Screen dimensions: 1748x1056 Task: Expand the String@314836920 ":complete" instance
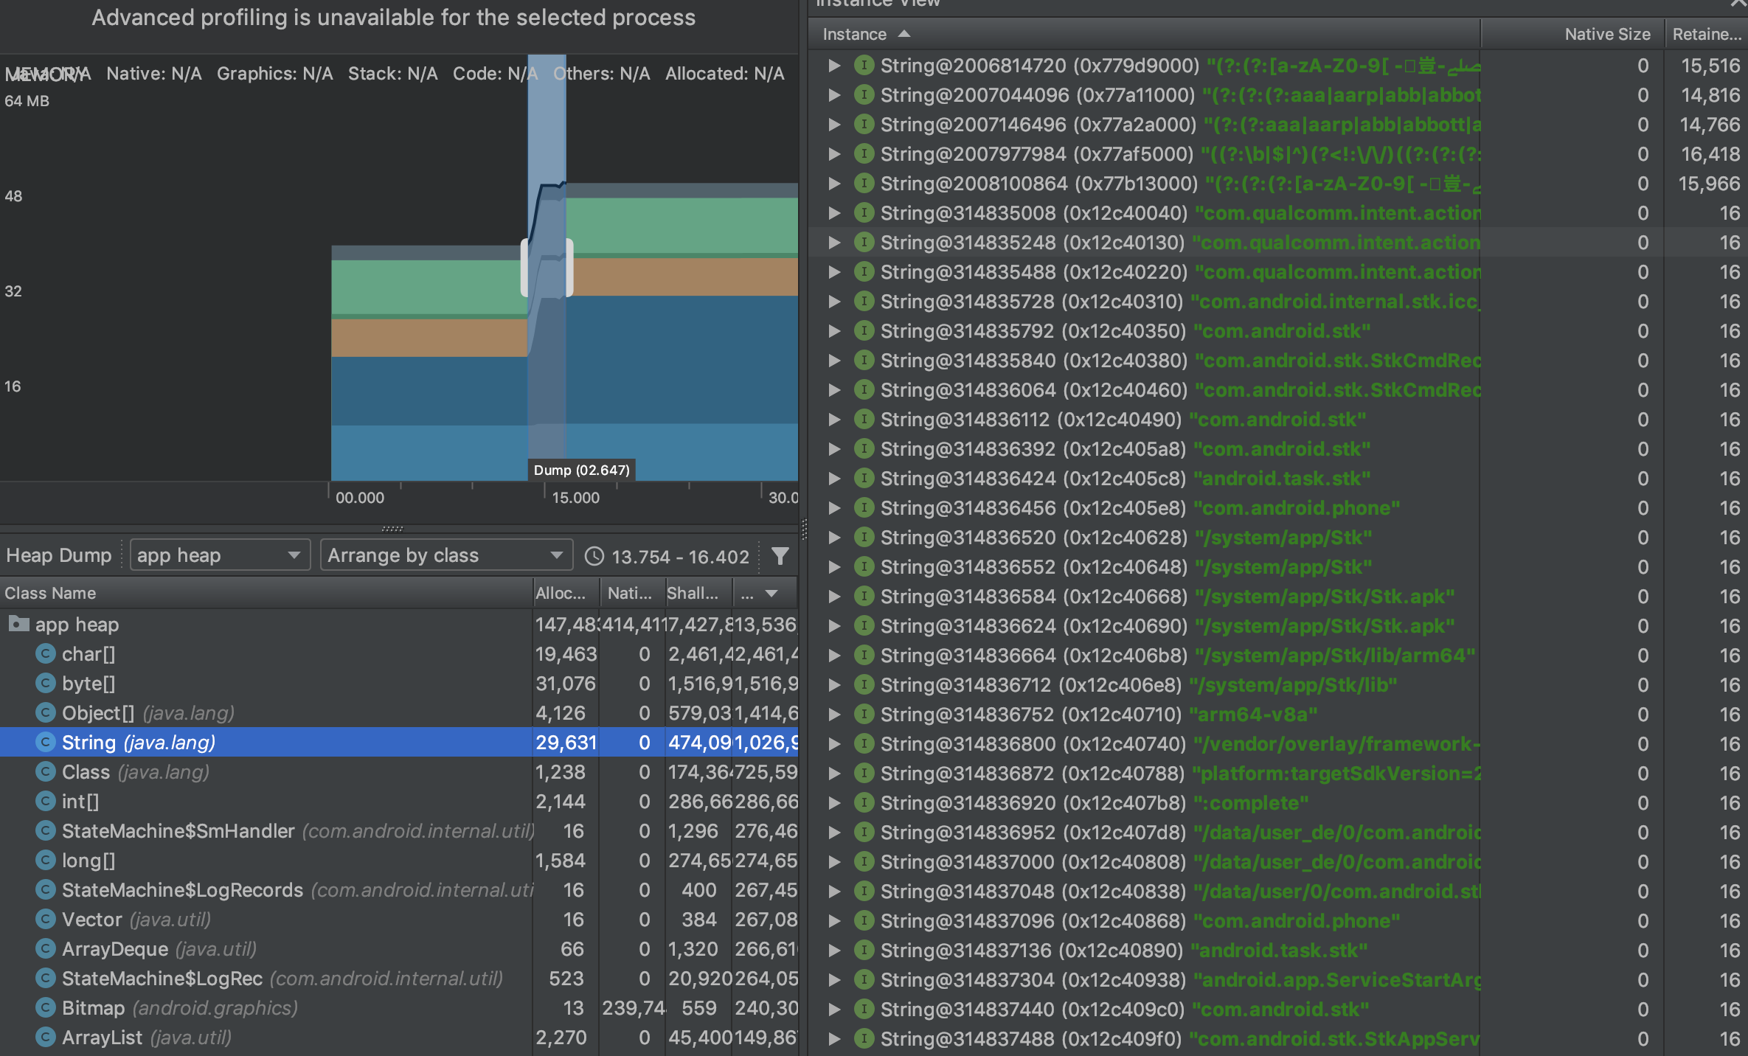[834, 803]
